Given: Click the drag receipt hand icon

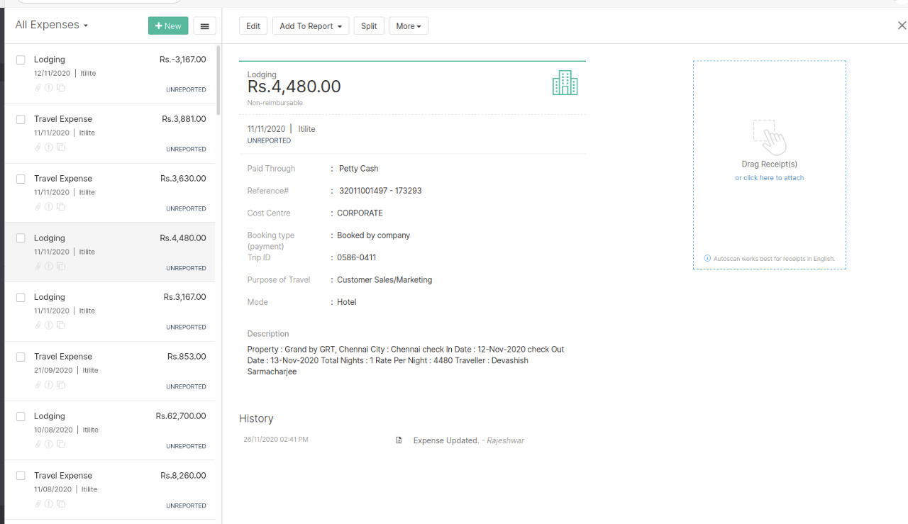Looking at the screenshot, I should pyautogui.click(x=769, y=137).
